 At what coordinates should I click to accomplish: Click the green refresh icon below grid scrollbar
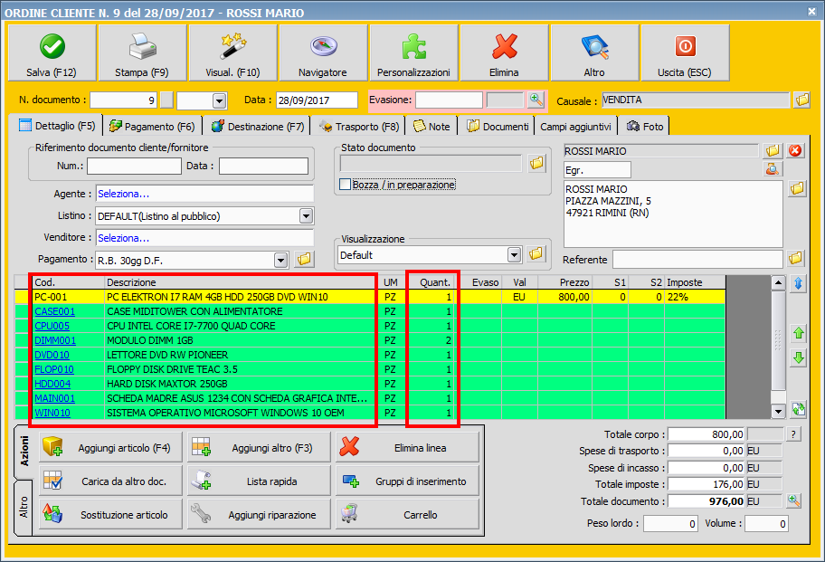click(x=798, y=409)
